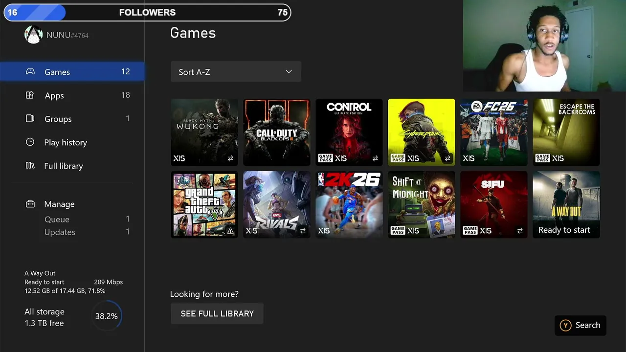The height and width of the screenshot is (352, 626).
Task: Go to Groups in the sidebar
Action: click(x=72, y=119)
